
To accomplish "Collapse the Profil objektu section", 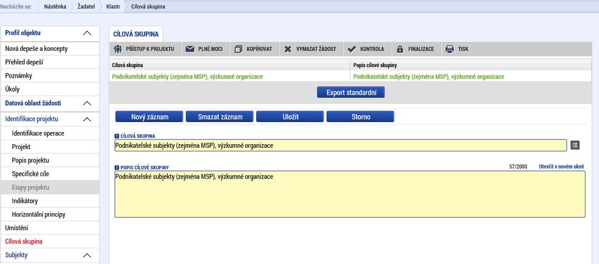I will (87, 33).
